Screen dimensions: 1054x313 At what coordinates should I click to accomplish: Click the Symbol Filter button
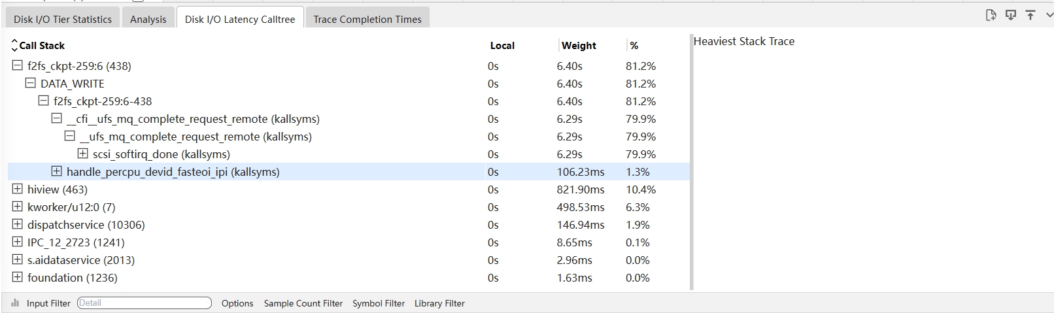click(379, 303)
